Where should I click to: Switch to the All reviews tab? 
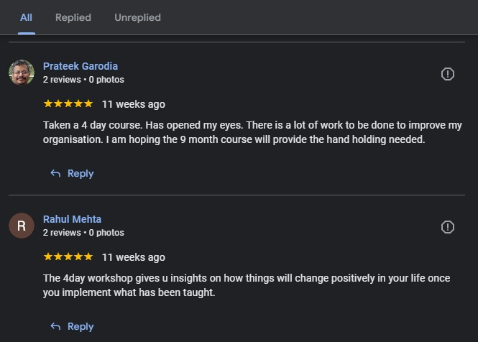[26, 17]
